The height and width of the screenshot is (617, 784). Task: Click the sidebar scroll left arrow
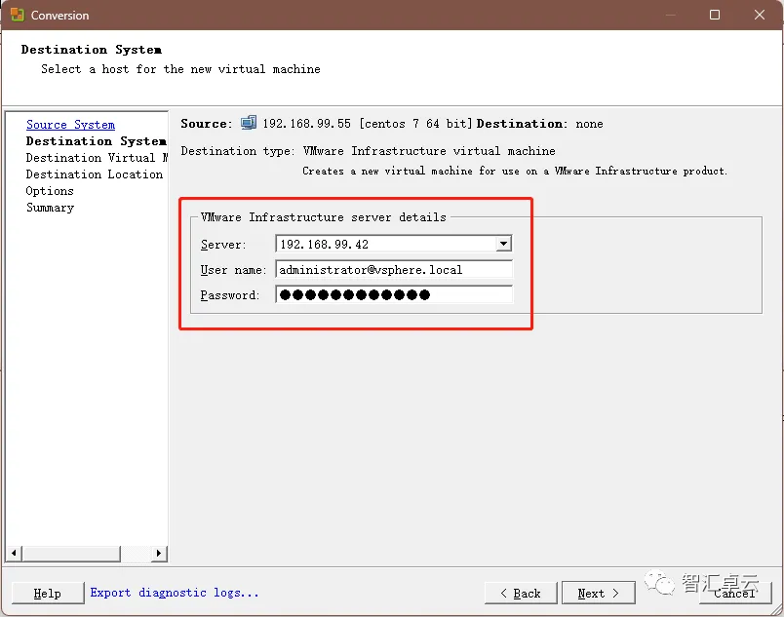14,553
